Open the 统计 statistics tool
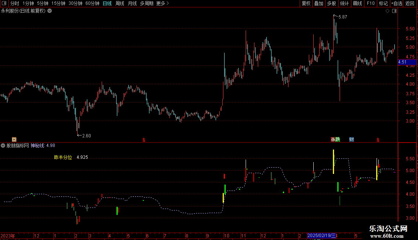Viewport: 418px width, 240px height. click(x=344, y=3)
